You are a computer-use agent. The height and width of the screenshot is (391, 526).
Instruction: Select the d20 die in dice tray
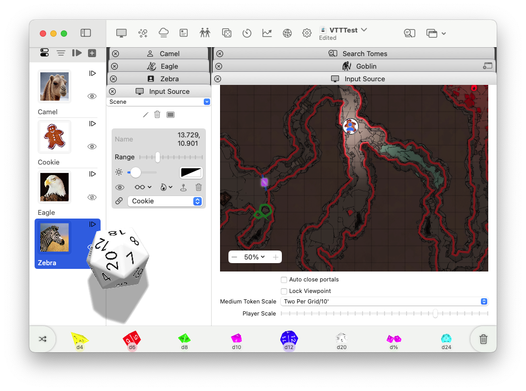(x=341, y=339)
